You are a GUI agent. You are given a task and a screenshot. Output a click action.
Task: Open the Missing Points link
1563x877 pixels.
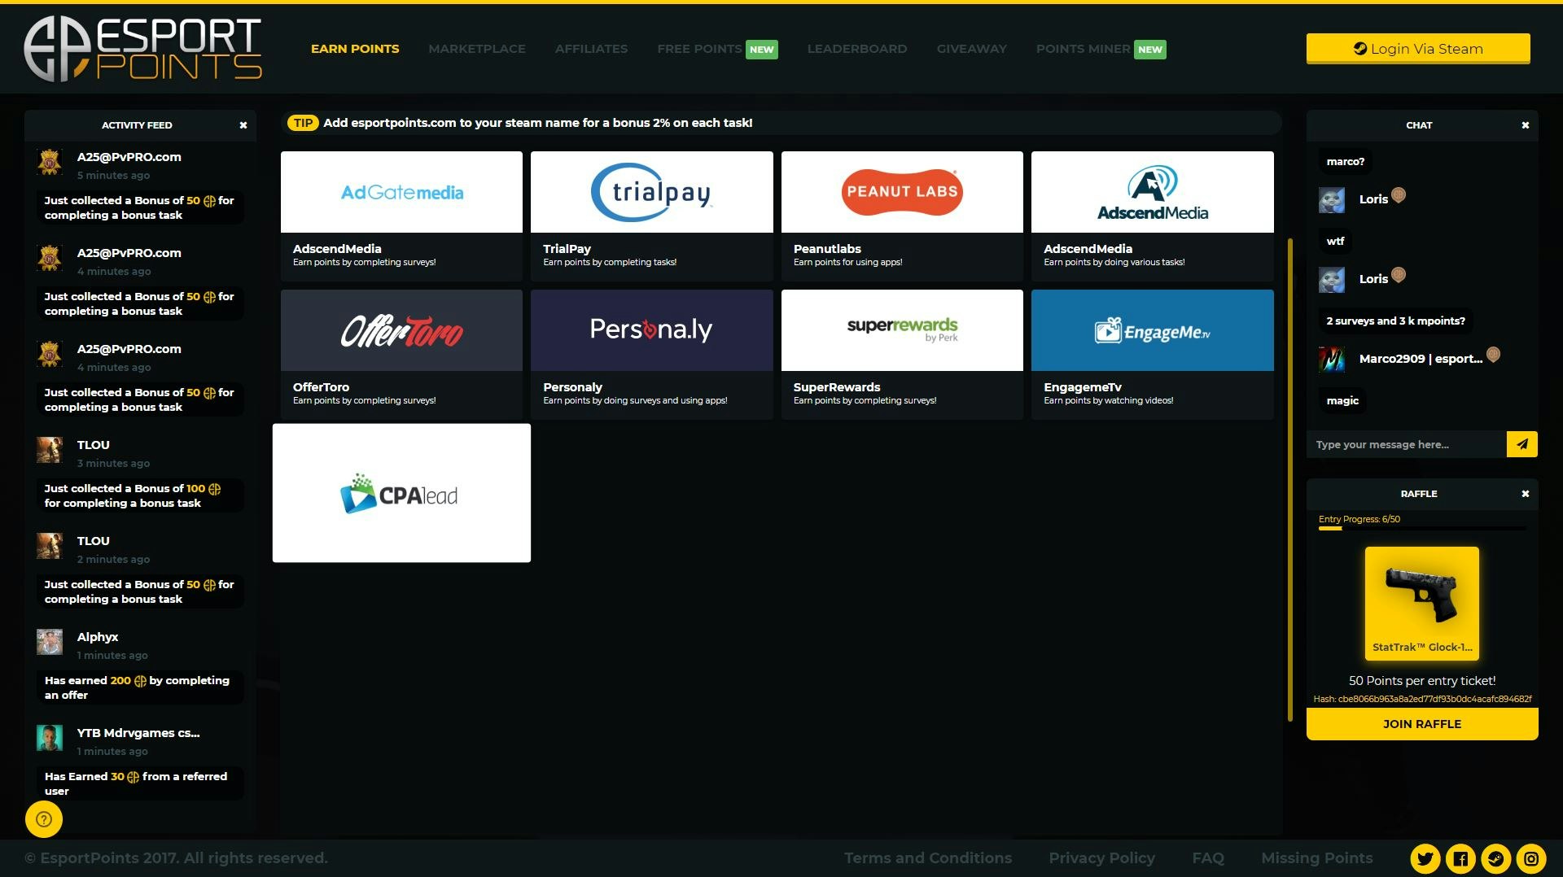1316,858
